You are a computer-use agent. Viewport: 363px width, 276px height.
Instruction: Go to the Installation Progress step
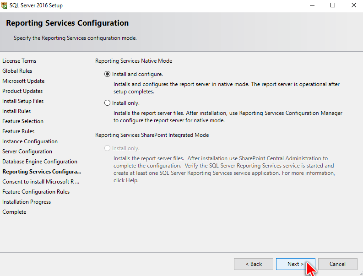27,202
